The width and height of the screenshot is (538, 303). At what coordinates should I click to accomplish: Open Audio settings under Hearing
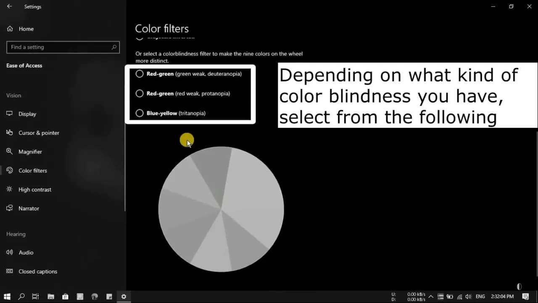pos(26,252)
